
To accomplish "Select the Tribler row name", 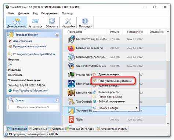I will click(x=80, y=119).
